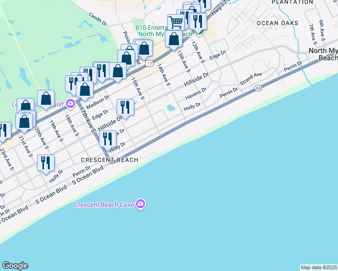Select the restaurant marker on Hillside Dr
Image resolution: width=338 pixels, height=271 pixels.
tap(125, 107)
